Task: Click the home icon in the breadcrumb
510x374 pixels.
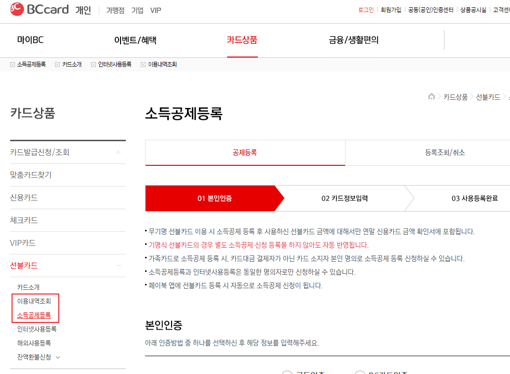Action: coord(431,96)
